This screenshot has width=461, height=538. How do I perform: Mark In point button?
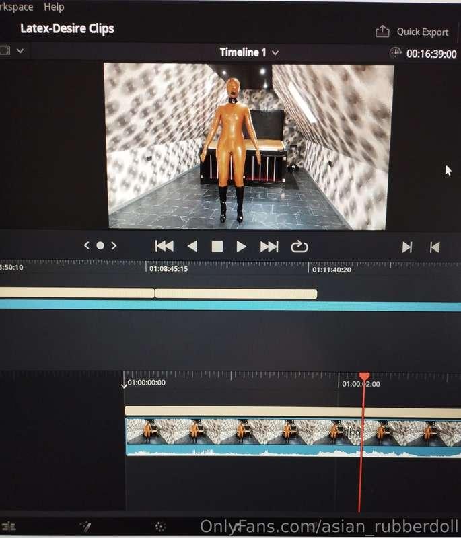(407, 247)
